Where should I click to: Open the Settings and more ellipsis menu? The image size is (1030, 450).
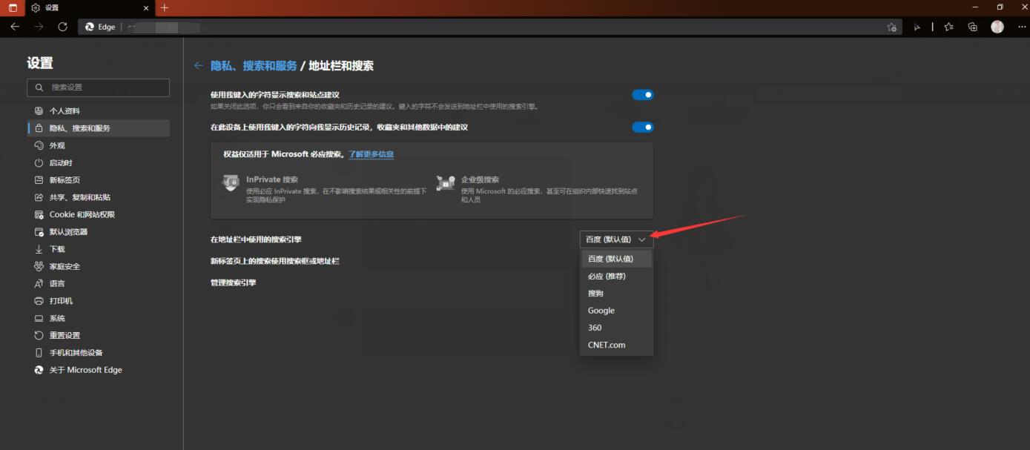[x=1021, y=27]
